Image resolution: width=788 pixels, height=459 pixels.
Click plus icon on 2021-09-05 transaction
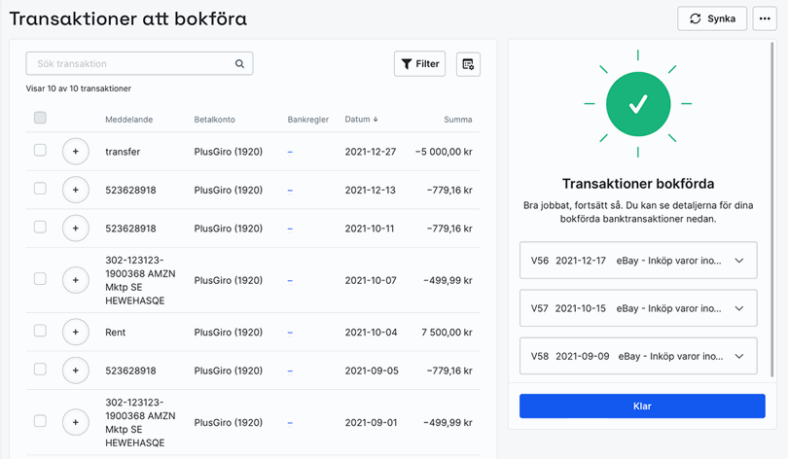tap(75, 371)
